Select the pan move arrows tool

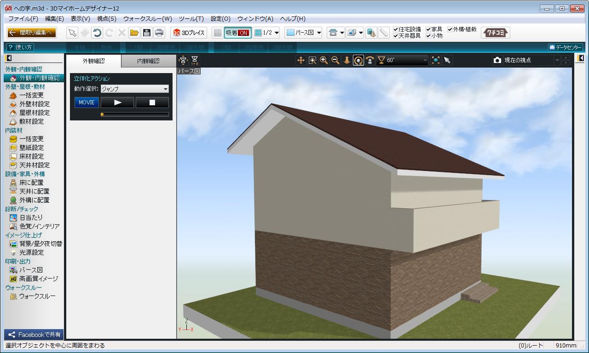301,60
